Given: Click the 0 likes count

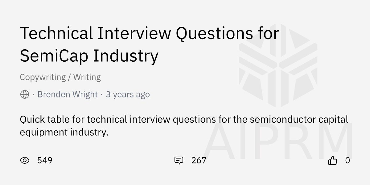Looking at the screenshot, I should [347, 160].
